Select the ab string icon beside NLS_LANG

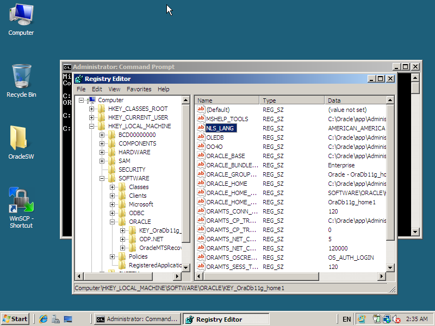click(x=201, y=128)
